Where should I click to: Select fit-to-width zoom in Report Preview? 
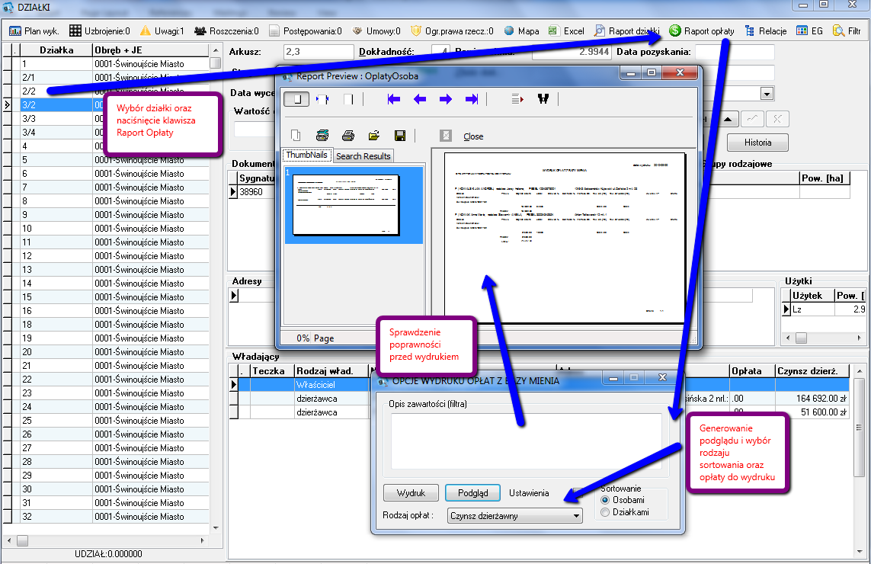point(322,99)
